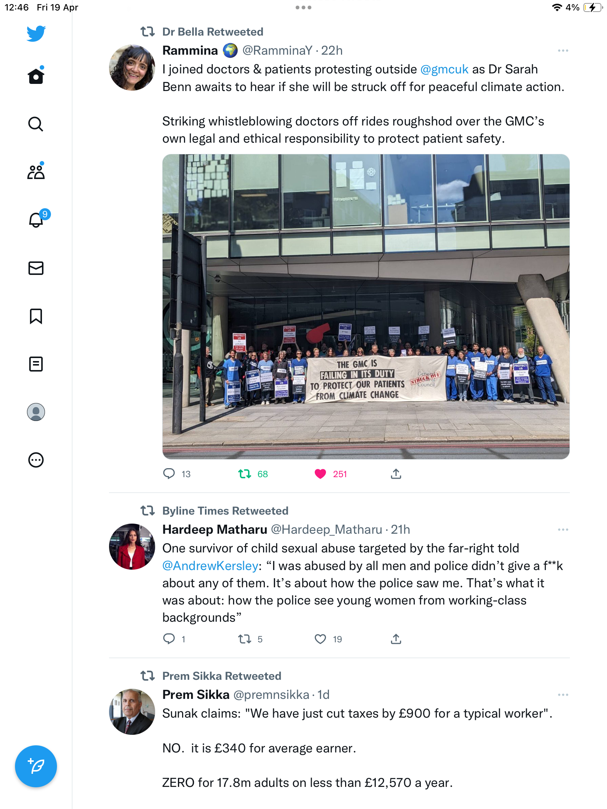Undo retweet on Rammina's tweet (68)
Image resolution: width=607 pixels, height=809 pixels.
pyautogui.click(x=245, y=474)
